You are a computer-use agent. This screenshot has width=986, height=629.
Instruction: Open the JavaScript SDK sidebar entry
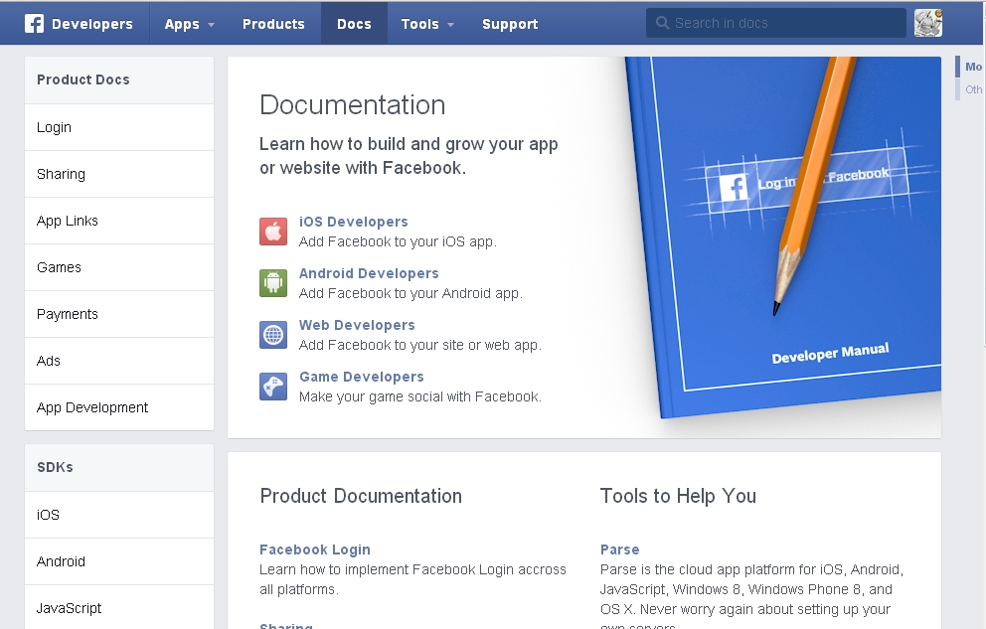coord(119,608)
